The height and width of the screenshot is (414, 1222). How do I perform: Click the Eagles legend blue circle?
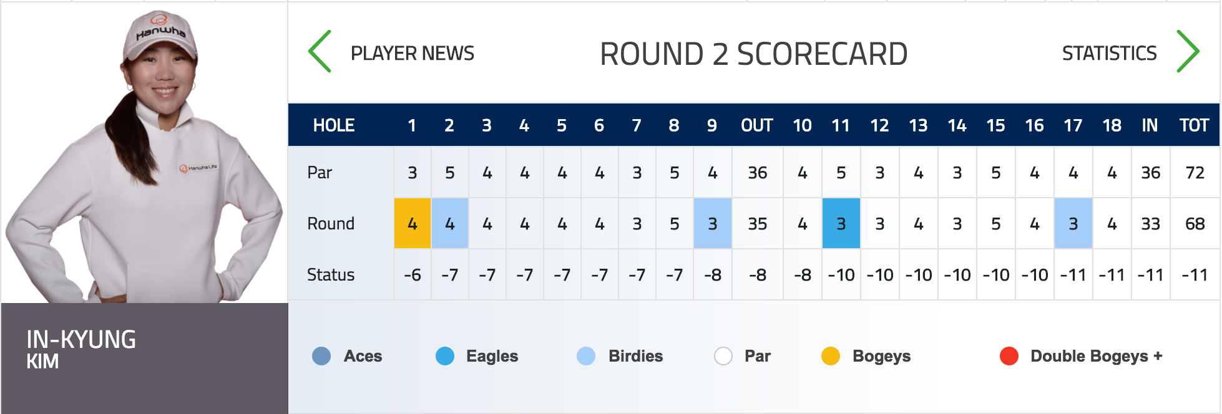445,356
